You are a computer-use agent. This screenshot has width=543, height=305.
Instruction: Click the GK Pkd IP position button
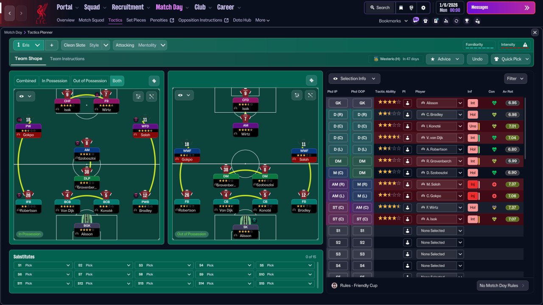(338, 103)
